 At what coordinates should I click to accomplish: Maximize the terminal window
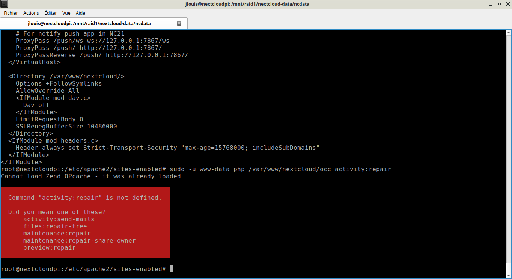click(500, 4)
